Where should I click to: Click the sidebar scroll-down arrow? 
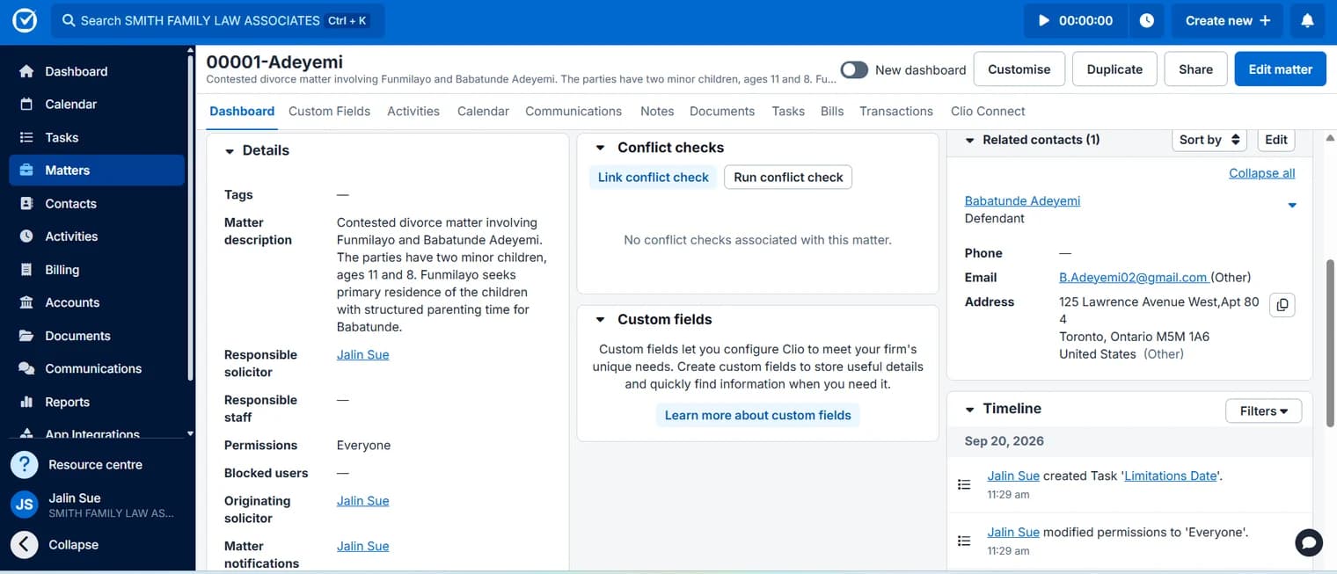[x=190, y=433]
